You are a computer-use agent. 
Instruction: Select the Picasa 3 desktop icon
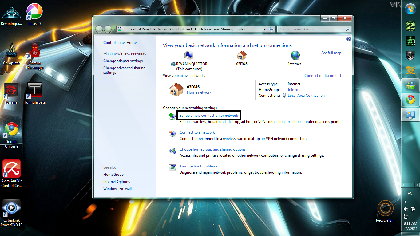pos(34,14)
